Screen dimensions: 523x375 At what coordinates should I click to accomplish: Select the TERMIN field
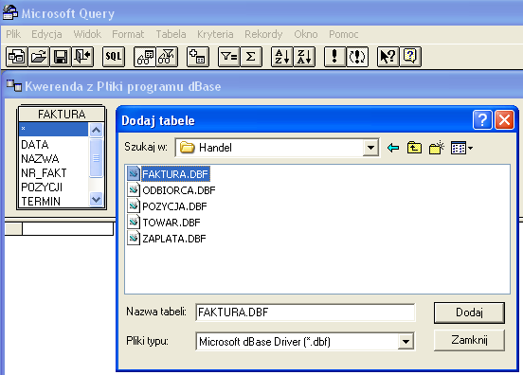click(x=54, y=202)
